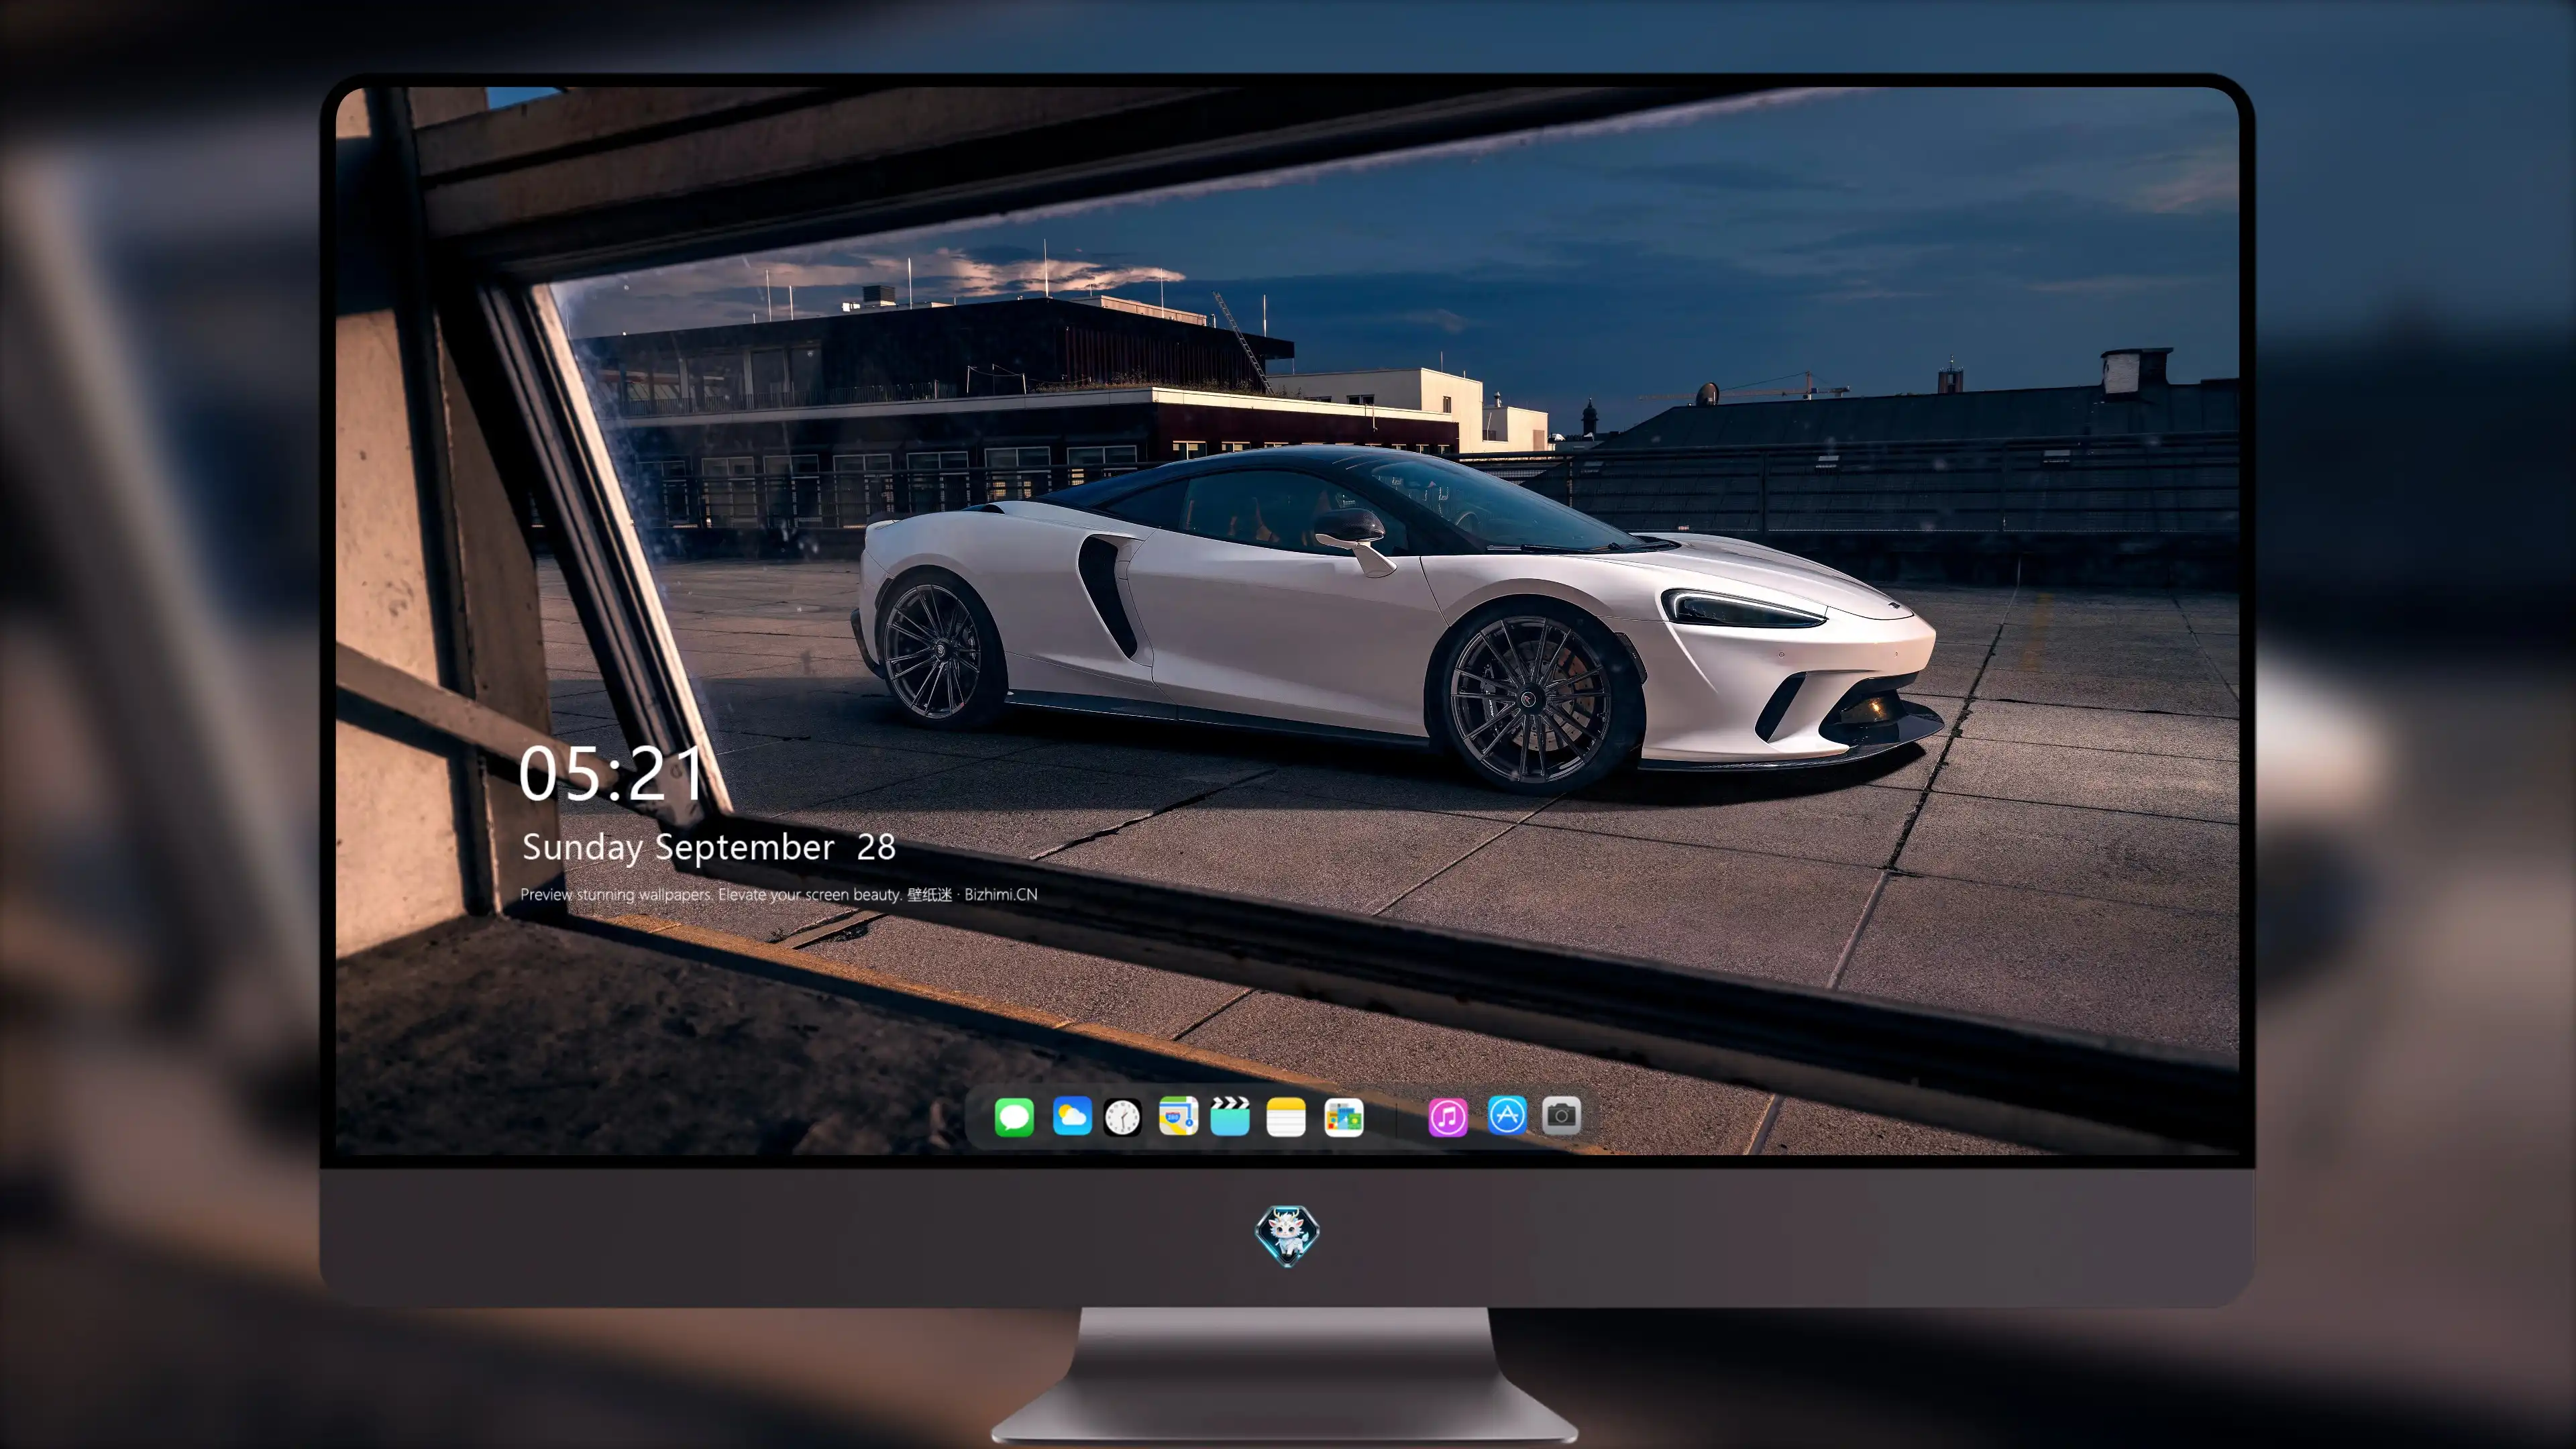Image resolution: width=2576 pixels, height=1449 pixels.
Task: Open the Weather app in the dock
Action: (1072, 1116)
